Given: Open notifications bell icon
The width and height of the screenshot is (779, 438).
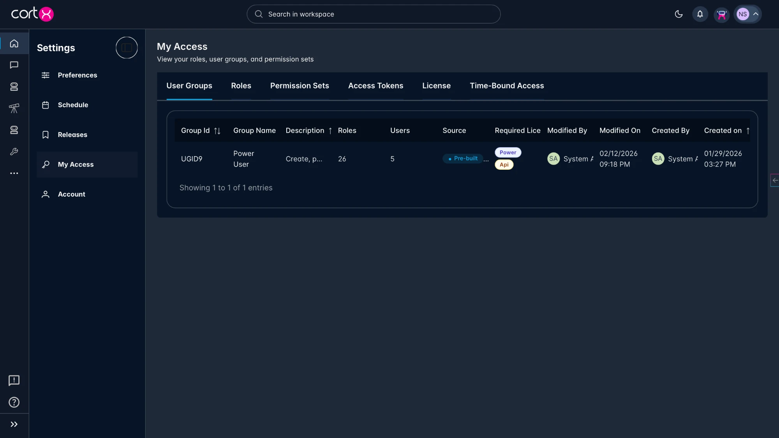Looking at the screenshot, I should pos(700,14).
